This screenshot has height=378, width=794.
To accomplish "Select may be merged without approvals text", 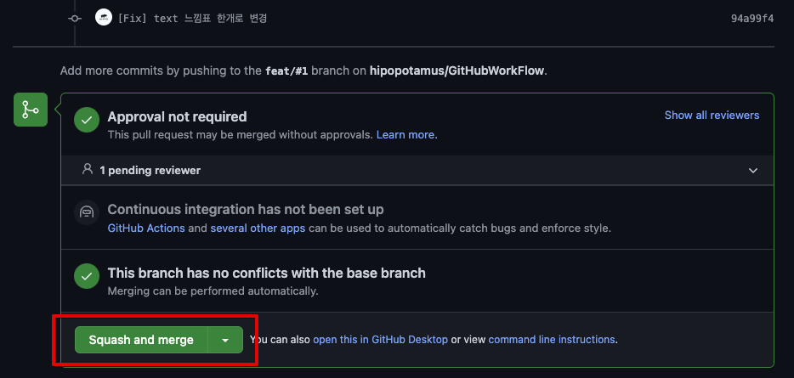I will [286, 135].
